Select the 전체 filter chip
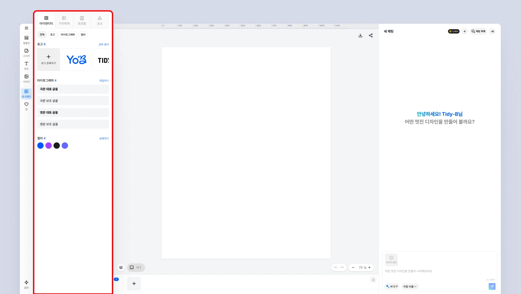This screenshot has width=521, height=294. (42, 35)
